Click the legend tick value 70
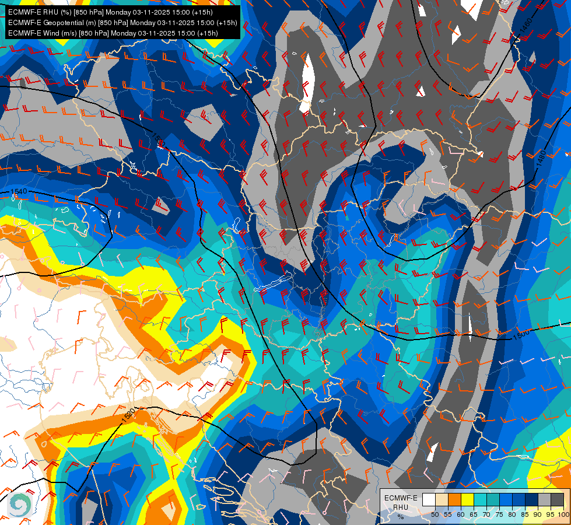 [486, 514]
